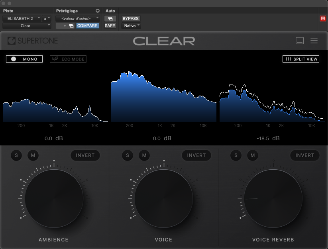This screenshot has height=249, width=328.
Task: Click the Voice 0.0 dB value
Action: (162, 138)
